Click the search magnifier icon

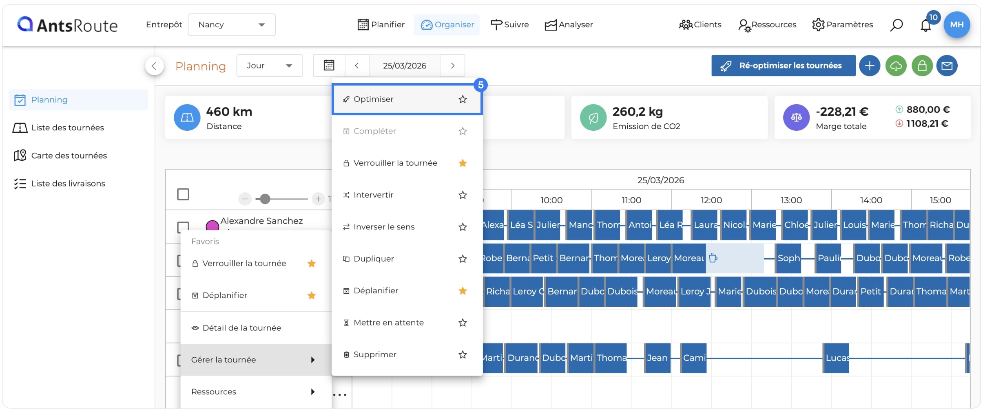point(896,25)
